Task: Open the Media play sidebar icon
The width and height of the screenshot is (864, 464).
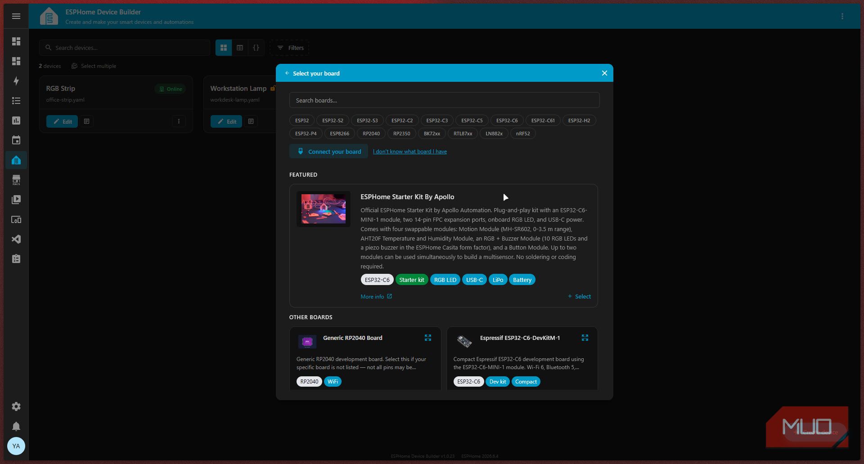Action: click(x=16, y=200)
